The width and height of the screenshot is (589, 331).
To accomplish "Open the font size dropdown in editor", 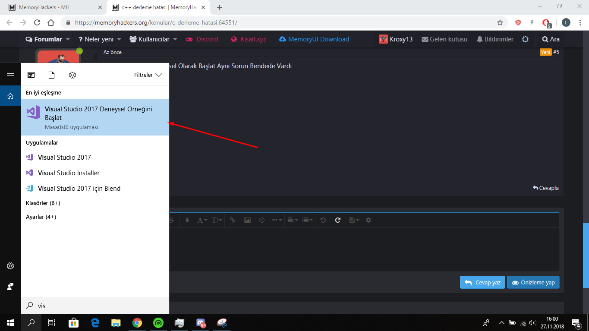I will tap(217, 220).
